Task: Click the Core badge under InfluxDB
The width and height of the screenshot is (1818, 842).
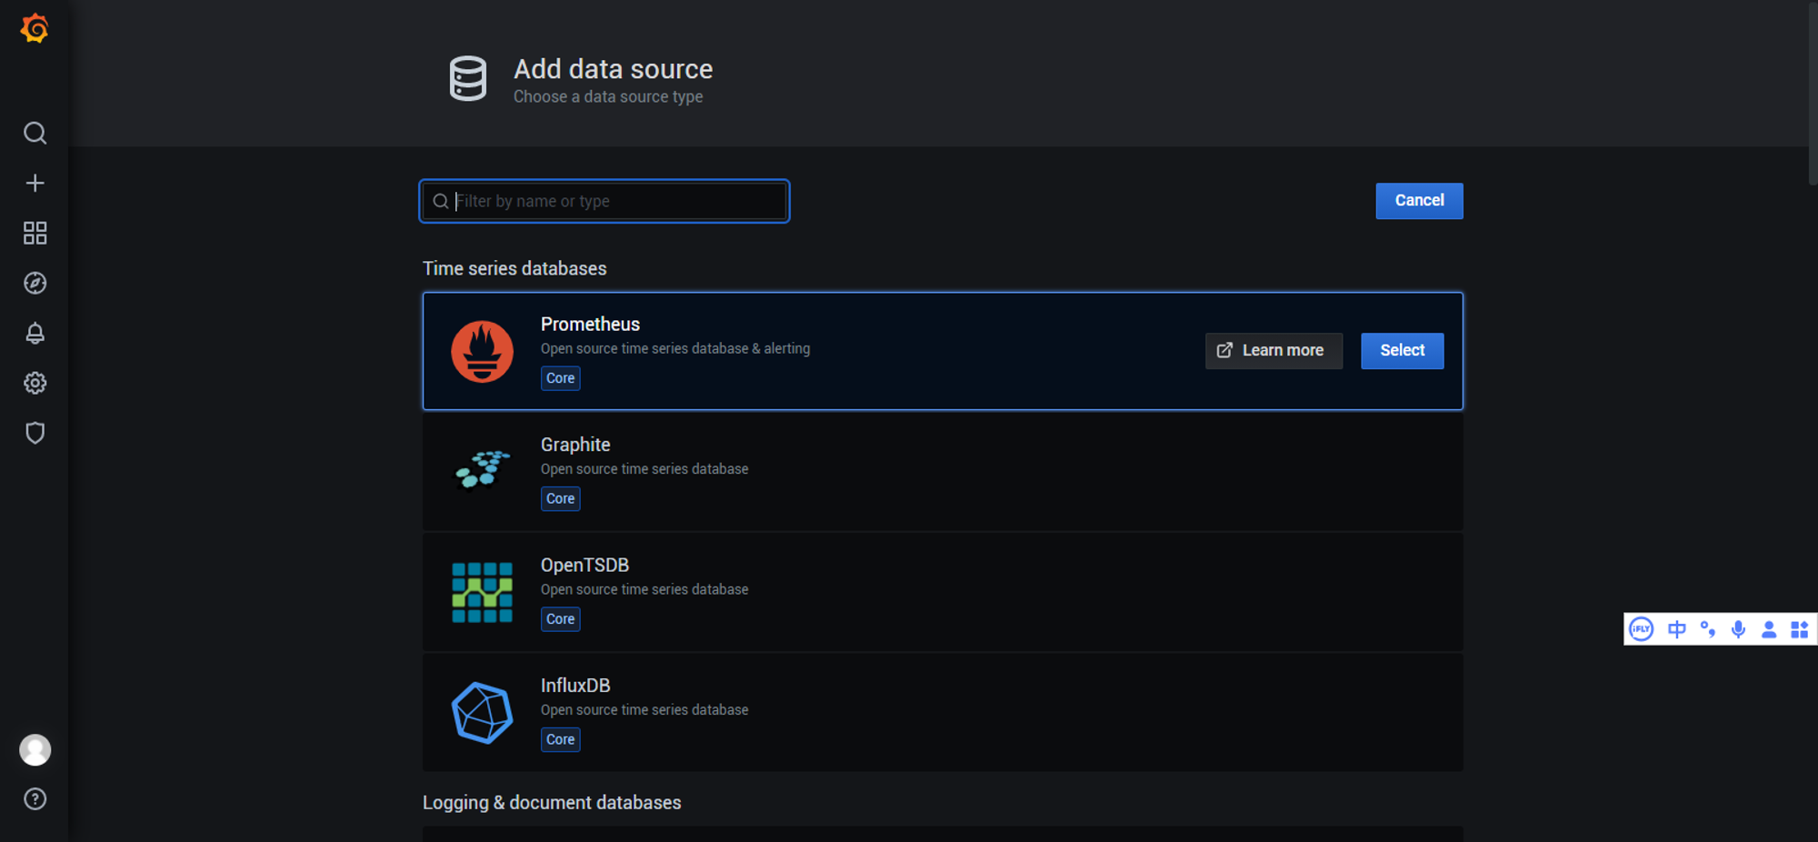Action: (x=560, y=739)
